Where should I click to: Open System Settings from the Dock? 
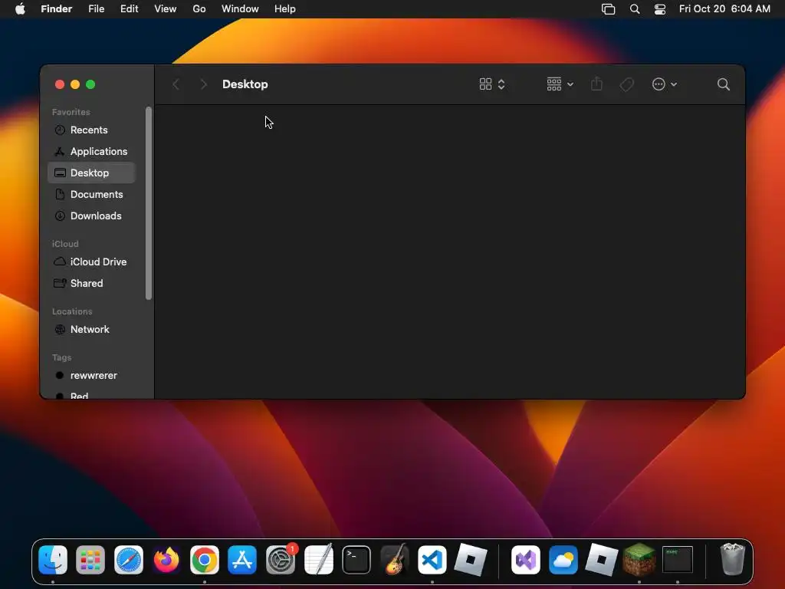click(281, 559)
